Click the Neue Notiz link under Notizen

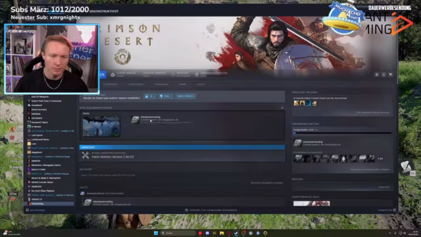coord(384,187)
